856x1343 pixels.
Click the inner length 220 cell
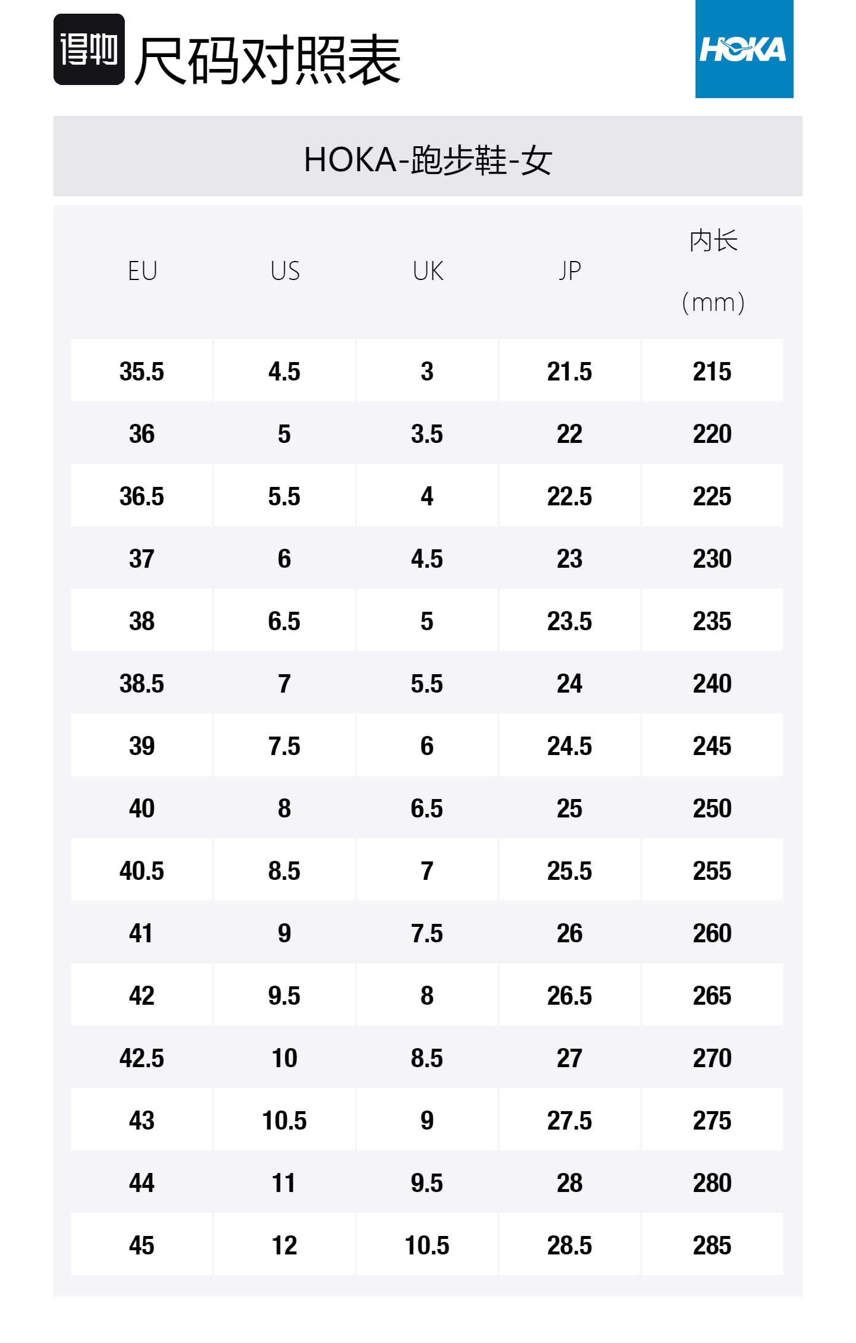pos(712,434)
